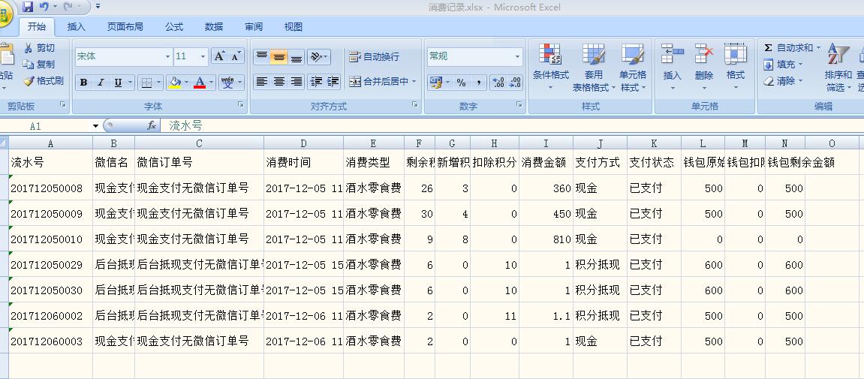Switch to the 视图 ribbon tab
864x379 pixels.
294,26
